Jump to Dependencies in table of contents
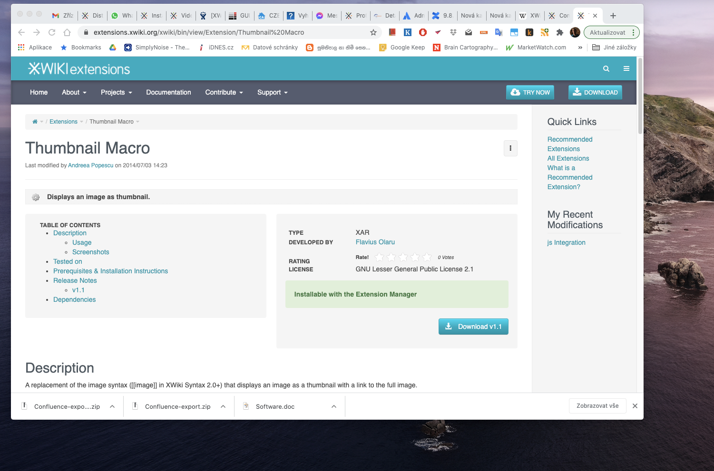This screenshot has height=471, width=714. point(74,299)
